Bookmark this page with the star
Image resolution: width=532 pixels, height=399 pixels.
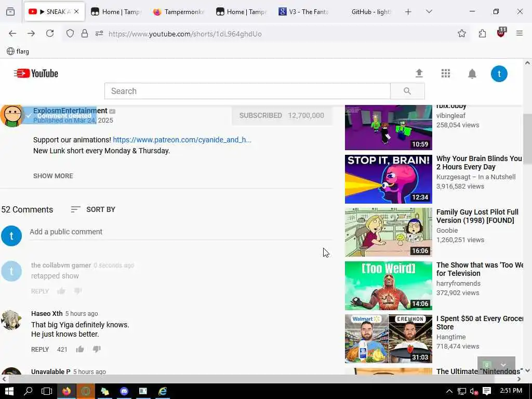tap(461, 33)
